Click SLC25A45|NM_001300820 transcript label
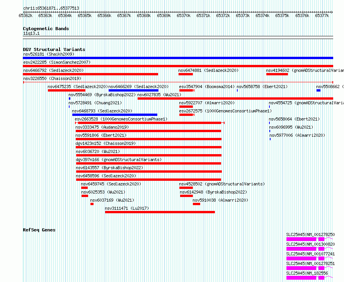Viewport: 344px width, 282px height. click(310, 244)
